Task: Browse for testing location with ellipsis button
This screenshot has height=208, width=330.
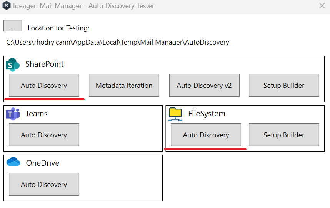Action: pos(13,26)
